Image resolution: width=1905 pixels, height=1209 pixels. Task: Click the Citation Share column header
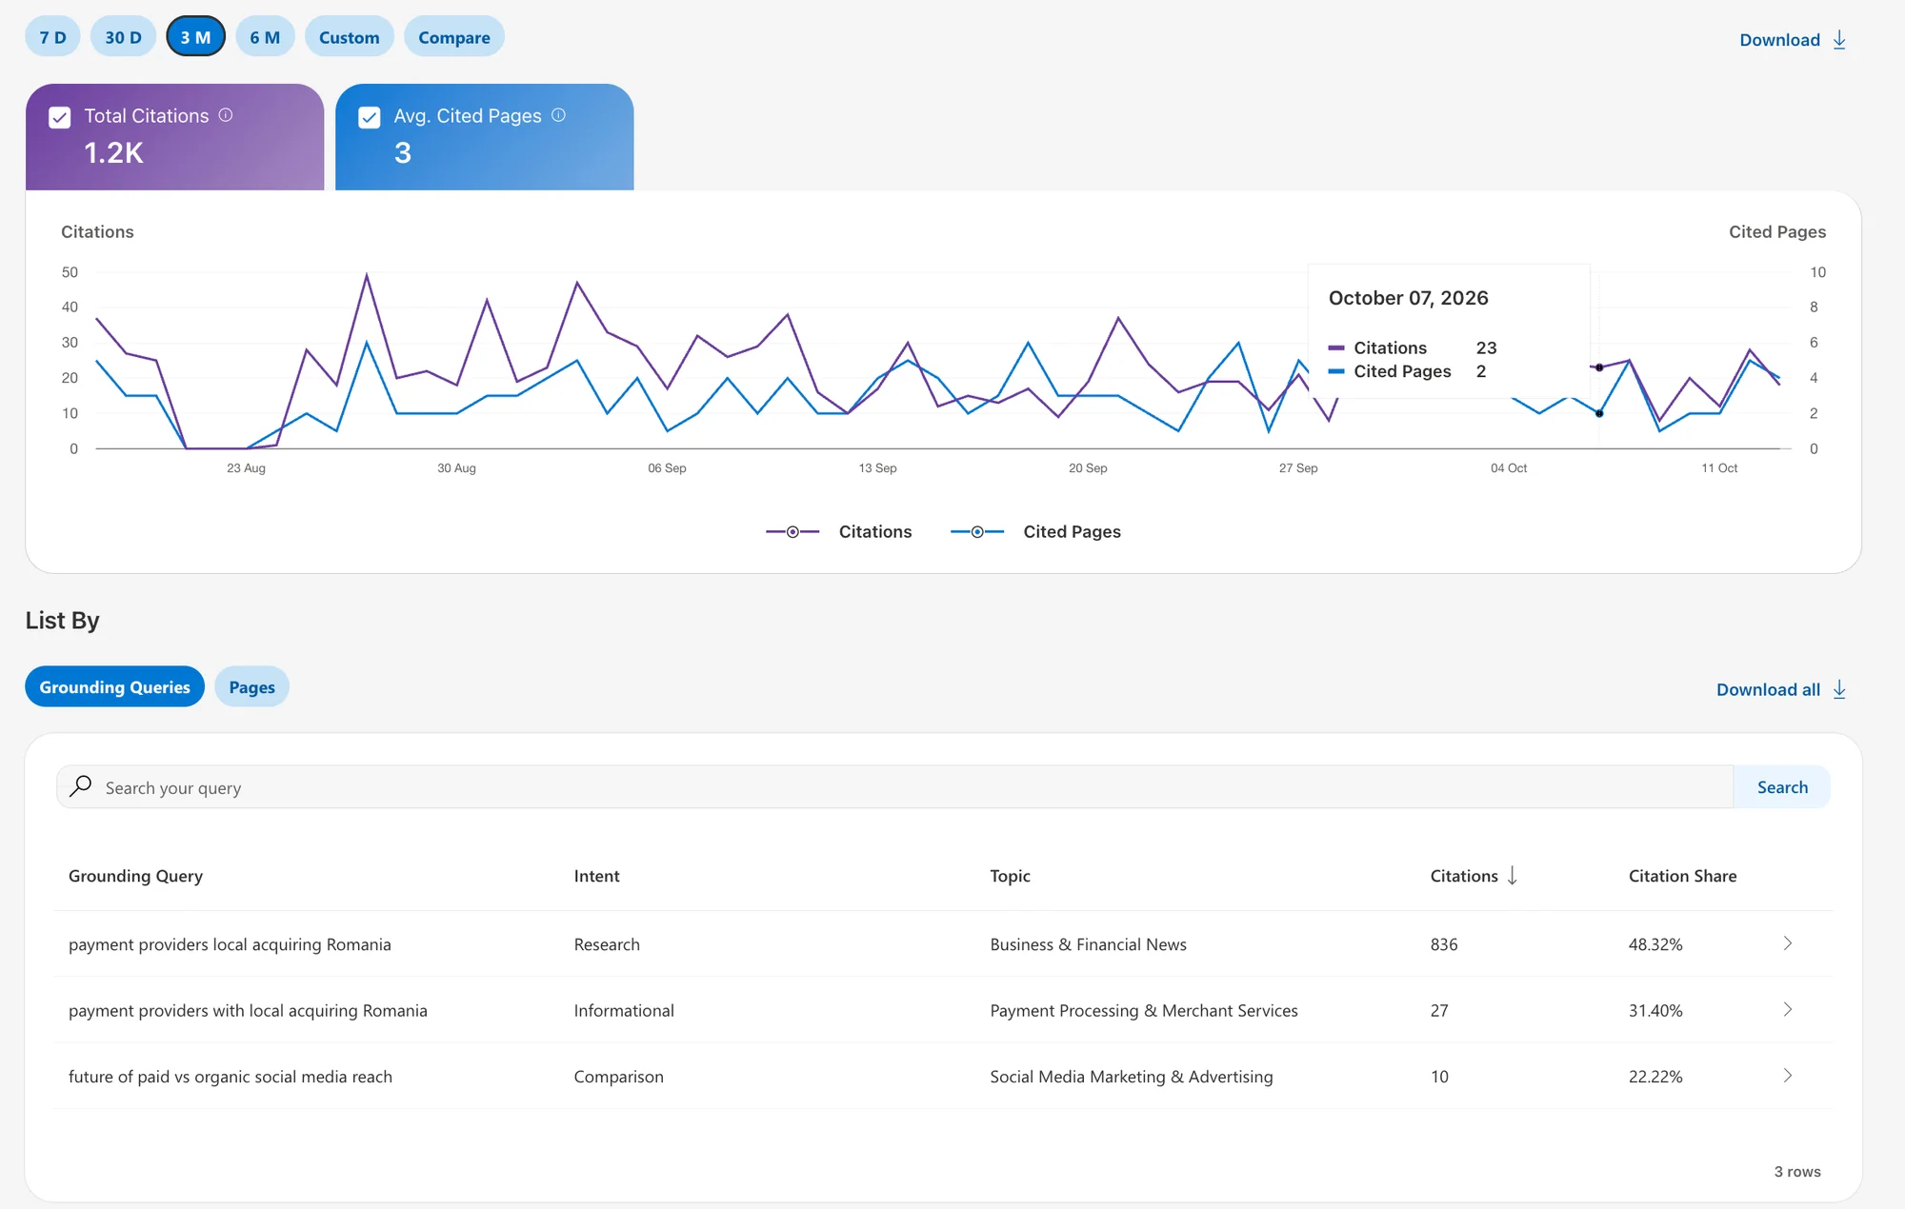click(x=1682, y=876)
